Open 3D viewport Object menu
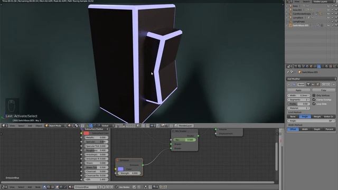This screenshot has height=190, width=338. [39, 126]
